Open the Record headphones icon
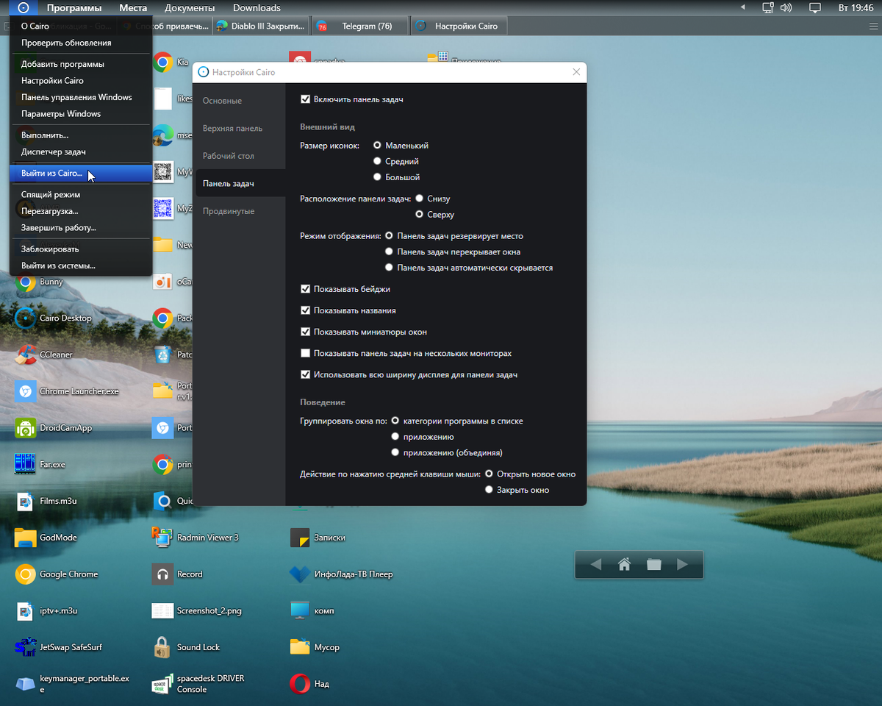The image size is (882, 706). pos(162,574)
